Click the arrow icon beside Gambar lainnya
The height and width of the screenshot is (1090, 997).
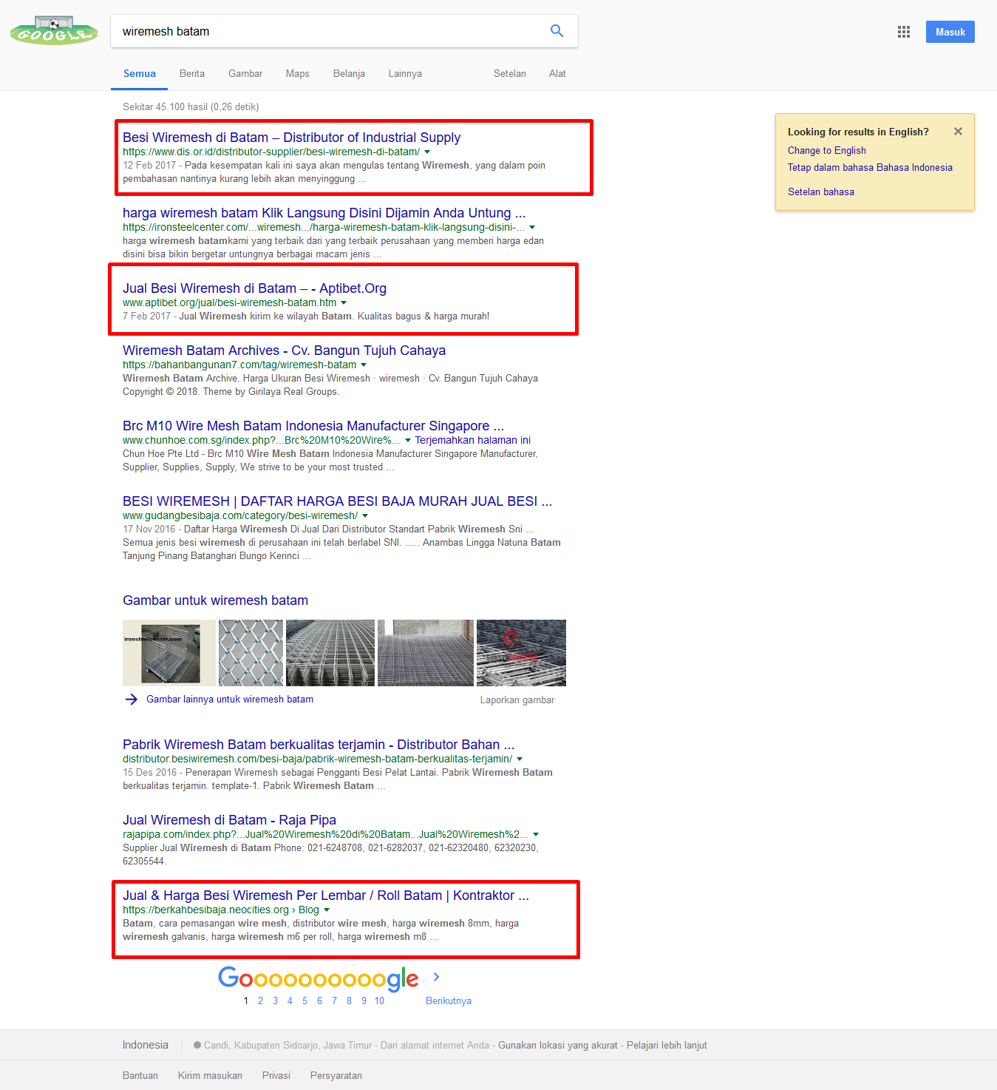pos(132,700)
